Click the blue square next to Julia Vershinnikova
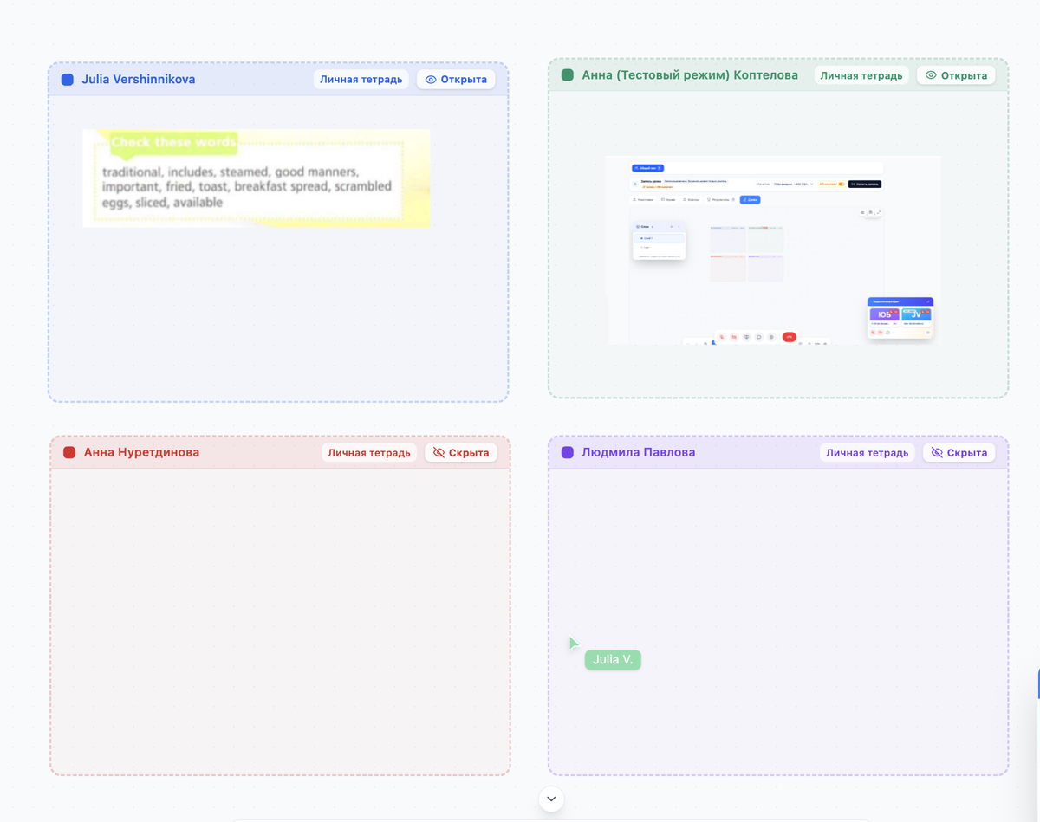The height and width of the screenshot is (822, 1040). [68, 80]
